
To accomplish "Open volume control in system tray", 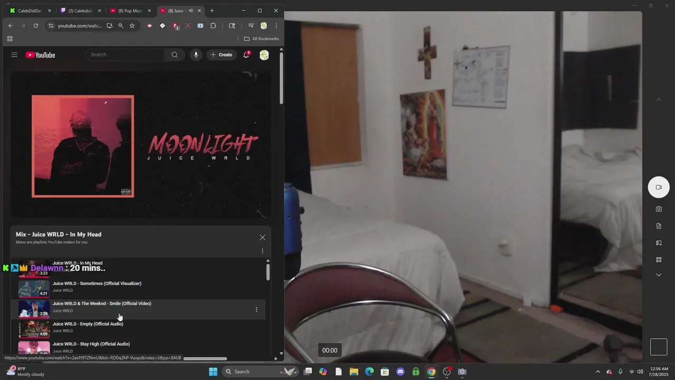I will (640, 372).
